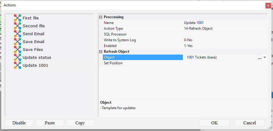Click the Save Files action icon

pos(18,50)
